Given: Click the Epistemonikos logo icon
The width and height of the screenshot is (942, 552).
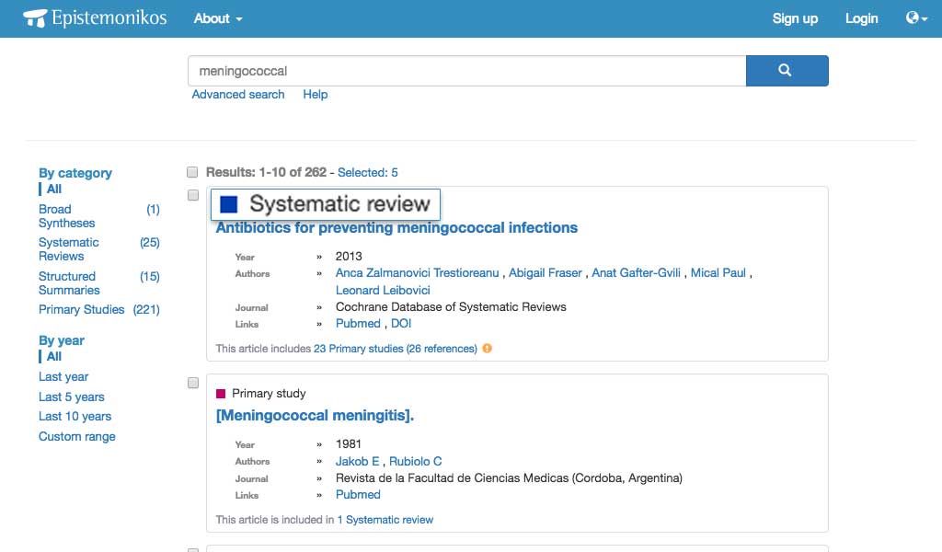Looking at the screenshot, I should (x=34, y=17).
